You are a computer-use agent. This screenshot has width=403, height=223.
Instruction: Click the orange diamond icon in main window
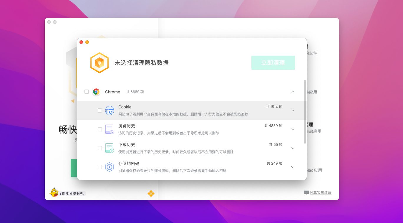click(151, 193)
